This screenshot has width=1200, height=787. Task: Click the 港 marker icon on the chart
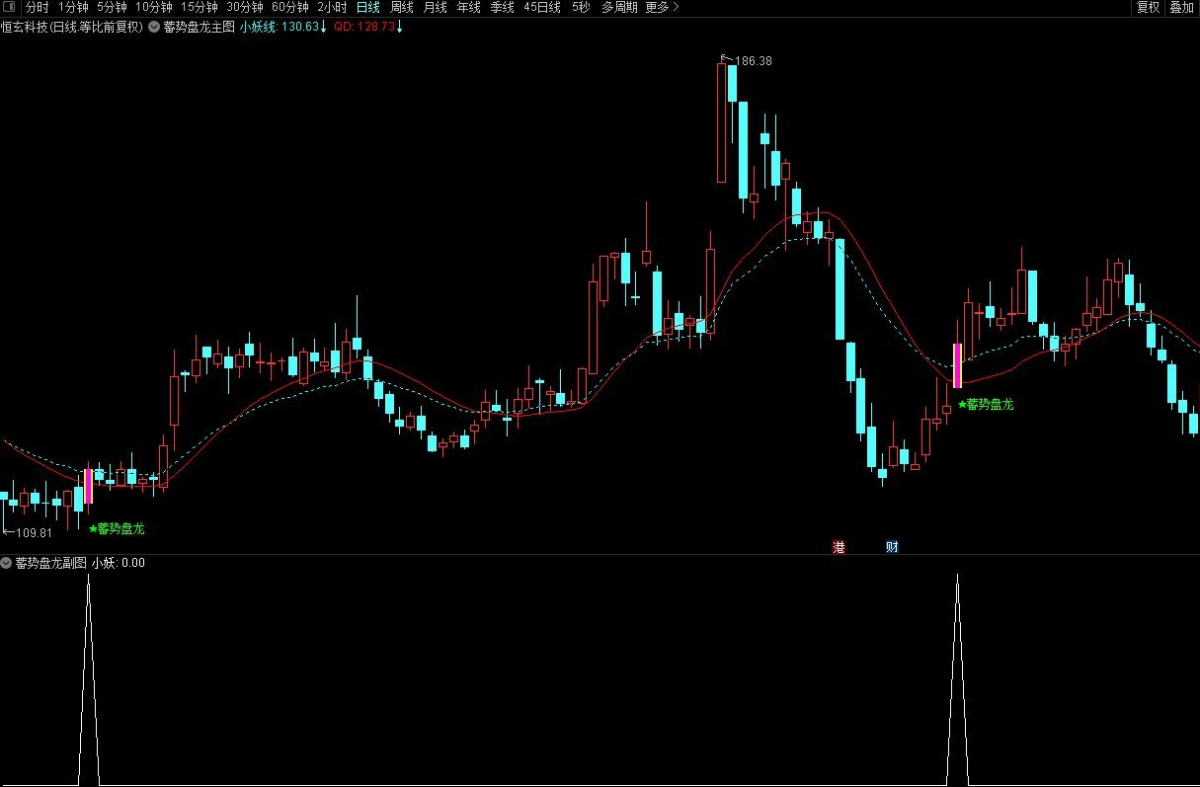tap(840, 547)
